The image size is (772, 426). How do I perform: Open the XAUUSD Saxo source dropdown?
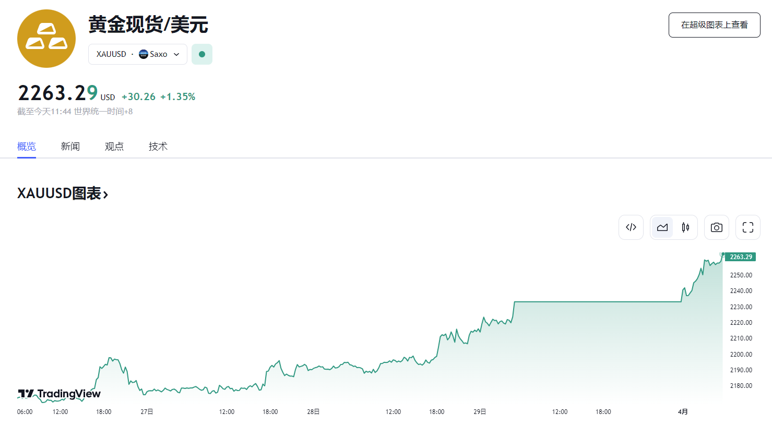point(138,54)
